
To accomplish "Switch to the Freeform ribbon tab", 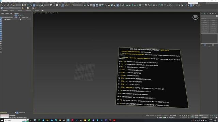I will point(12,11).
